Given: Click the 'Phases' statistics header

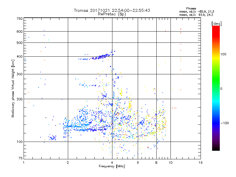Looking at the screenshot, I should click(x=191, y=9).
